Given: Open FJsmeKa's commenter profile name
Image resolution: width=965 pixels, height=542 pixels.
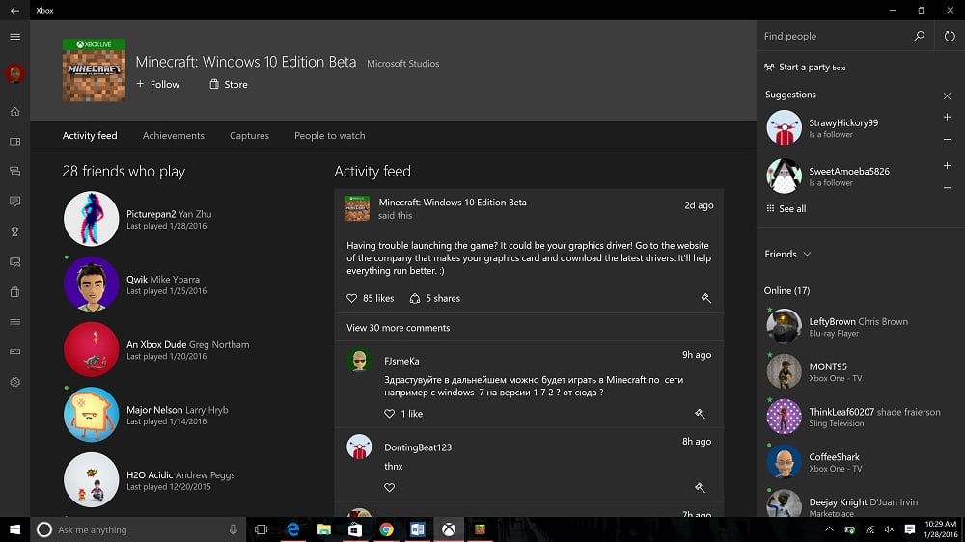Looking at the screenshot, I should [401, 361].
